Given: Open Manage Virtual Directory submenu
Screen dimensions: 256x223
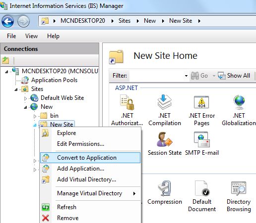Looking at the screenshot, I should (90, 193).
